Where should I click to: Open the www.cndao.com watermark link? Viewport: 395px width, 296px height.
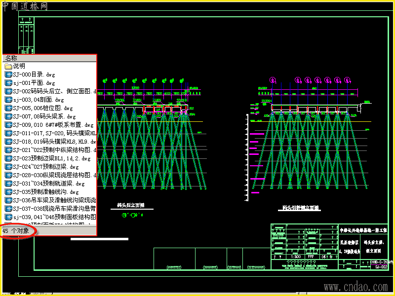(x=355, y=287)
